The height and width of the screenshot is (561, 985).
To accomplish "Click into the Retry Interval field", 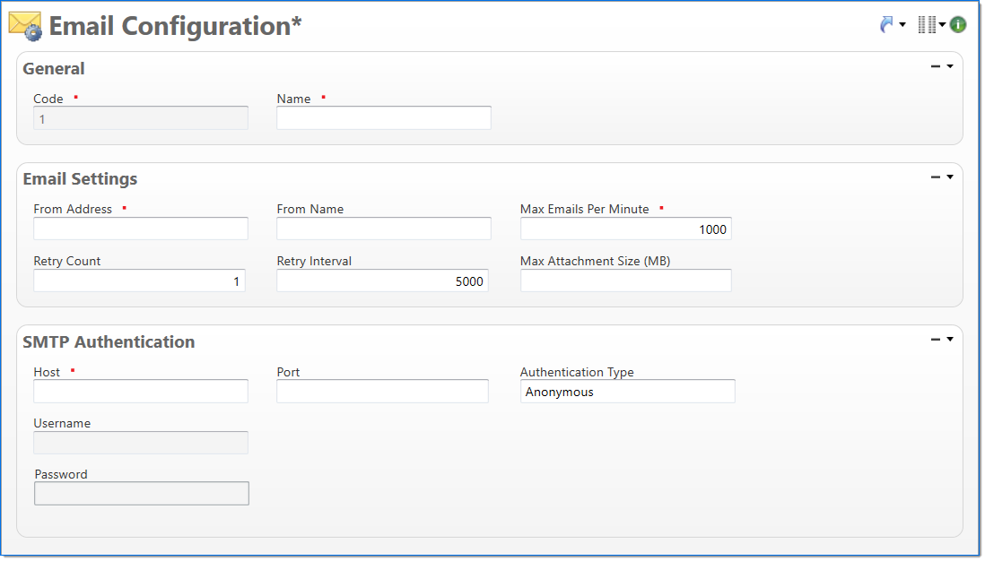I will [x=382, y=281].
